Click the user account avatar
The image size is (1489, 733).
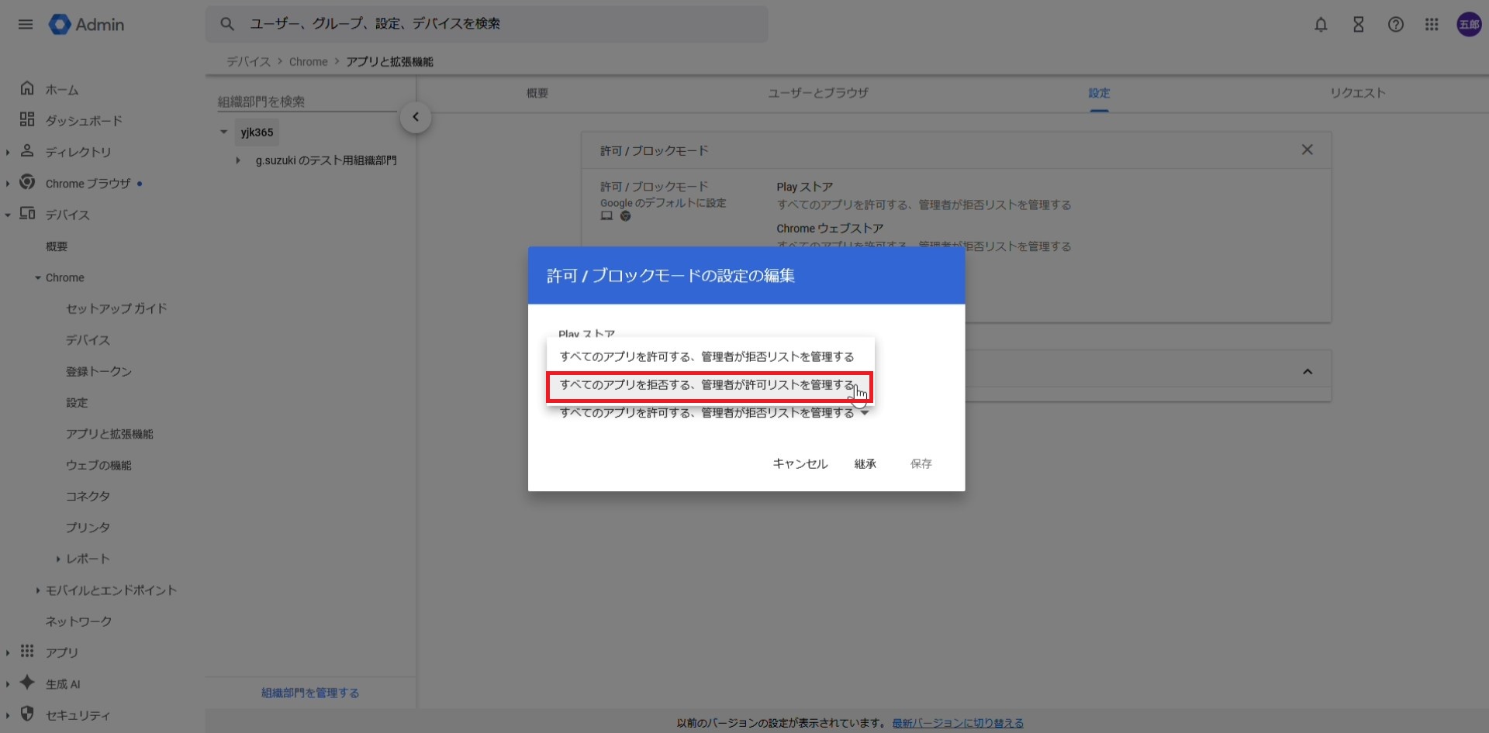(x=1468, y=25)
